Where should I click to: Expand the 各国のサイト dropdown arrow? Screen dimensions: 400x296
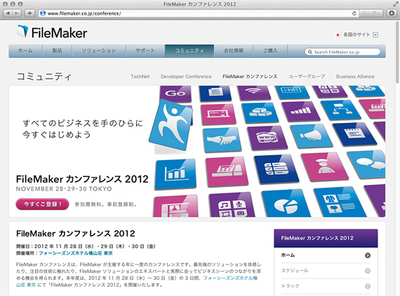(375, 34)
